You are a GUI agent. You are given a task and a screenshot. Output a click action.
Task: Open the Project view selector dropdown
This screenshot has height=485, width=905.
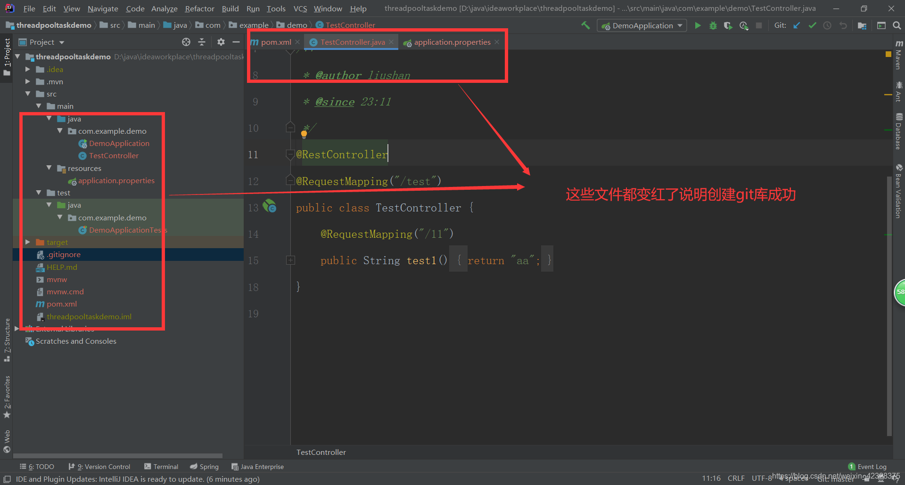click(x=41, y=42)
